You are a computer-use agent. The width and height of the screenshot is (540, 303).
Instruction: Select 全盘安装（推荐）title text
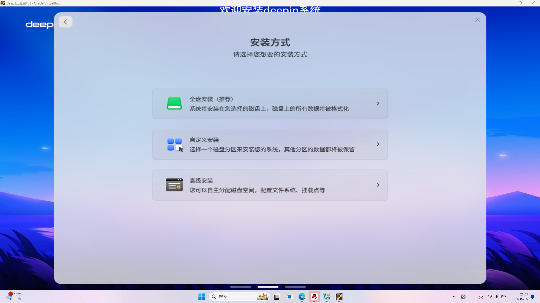(212, 99)
